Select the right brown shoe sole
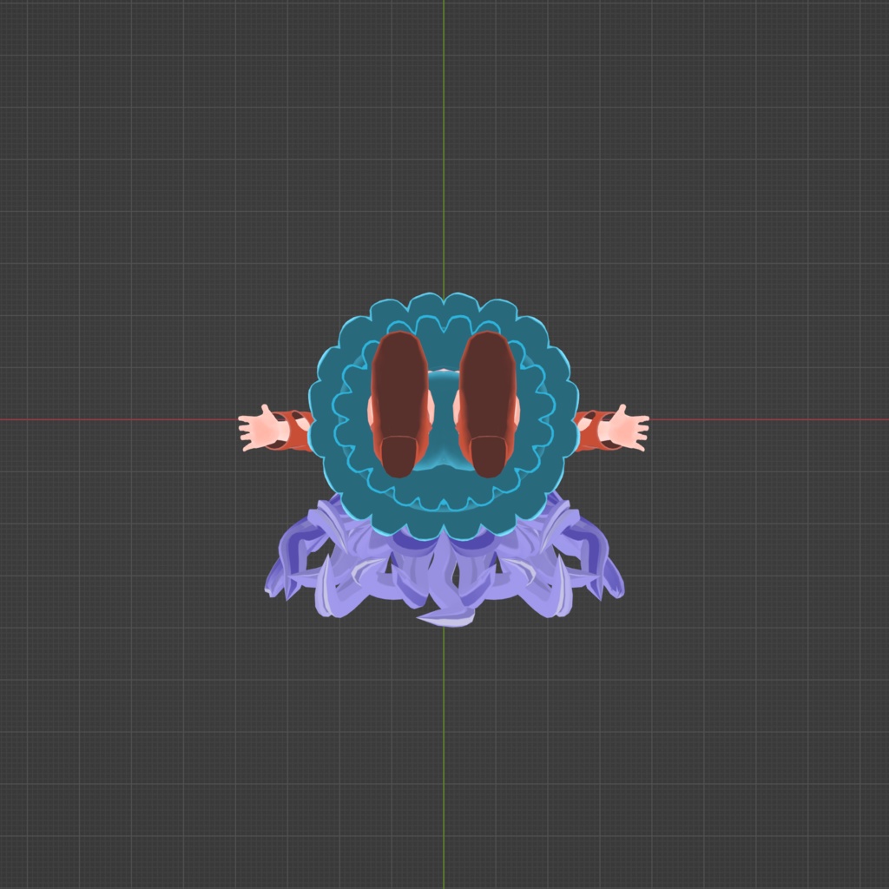Viewport: 889px width, 889px height. coord(488,404)
